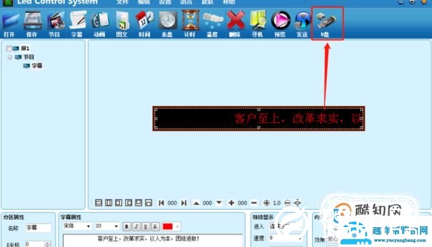Screen dimensions: 432x247
Task: Zoom in with the circled plus icon
Action: click(x=267, y=203)
